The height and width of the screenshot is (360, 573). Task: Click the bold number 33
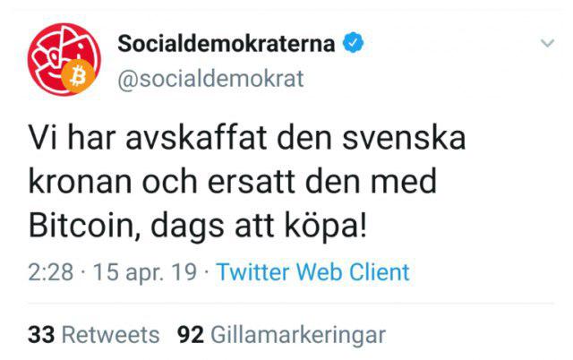(41, 335)
